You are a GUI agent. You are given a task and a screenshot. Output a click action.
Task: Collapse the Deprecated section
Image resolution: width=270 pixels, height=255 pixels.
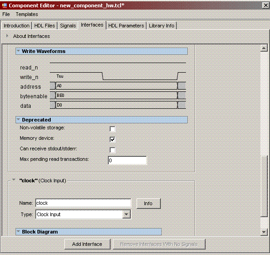click(18, 119)
